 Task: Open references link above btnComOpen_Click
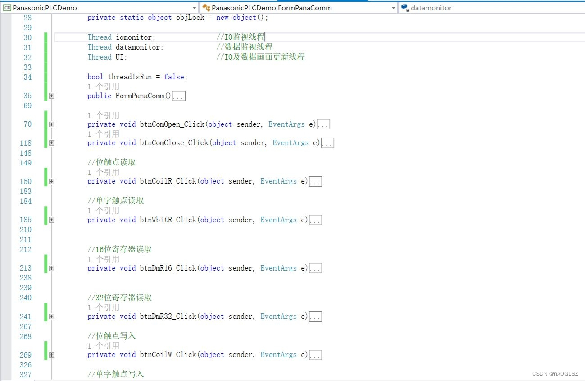coord(103,115)
